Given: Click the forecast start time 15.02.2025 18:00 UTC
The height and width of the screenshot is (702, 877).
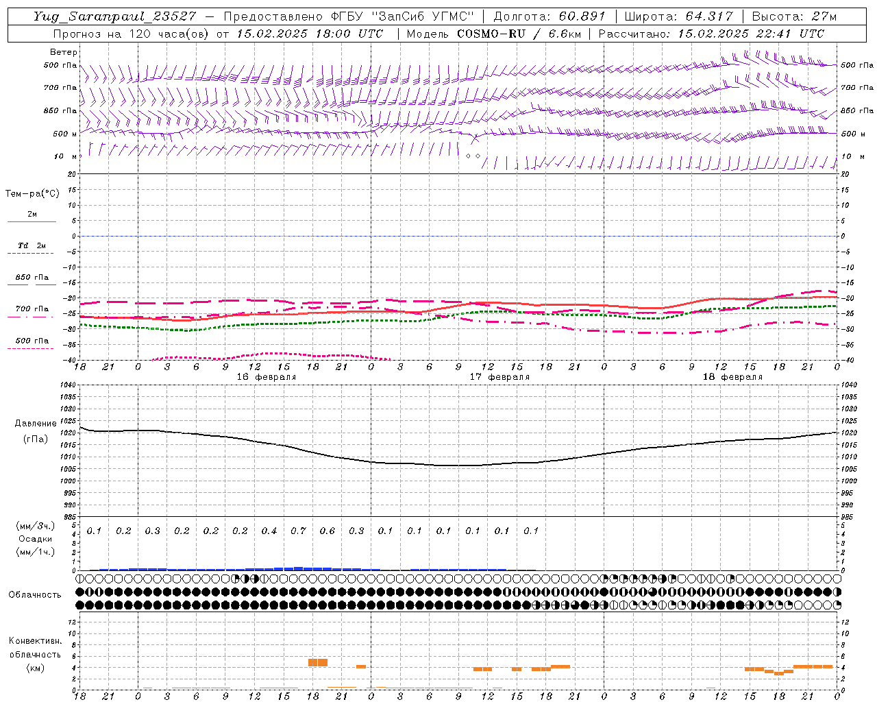Looking at the screenshot, I should pyautogui.click(x=310, y=34).
